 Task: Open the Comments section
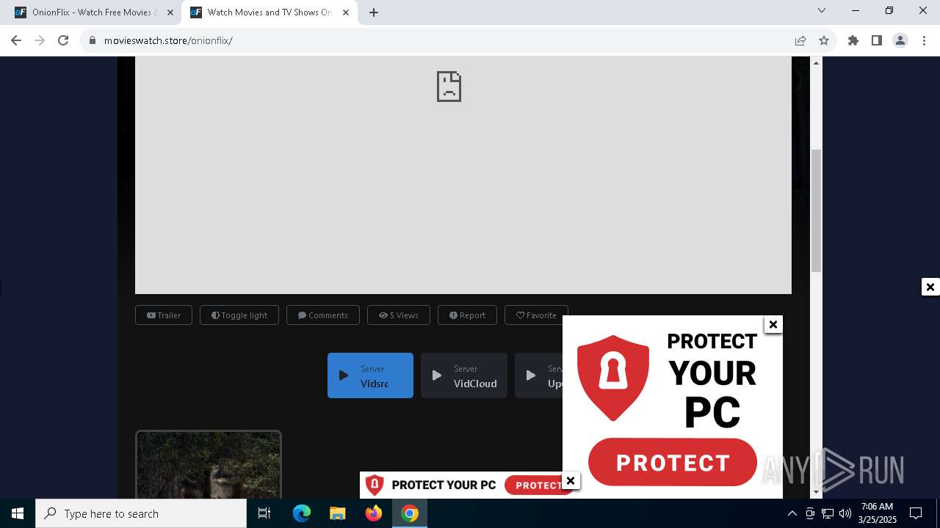pyautogui.click(x=323, y=315)
